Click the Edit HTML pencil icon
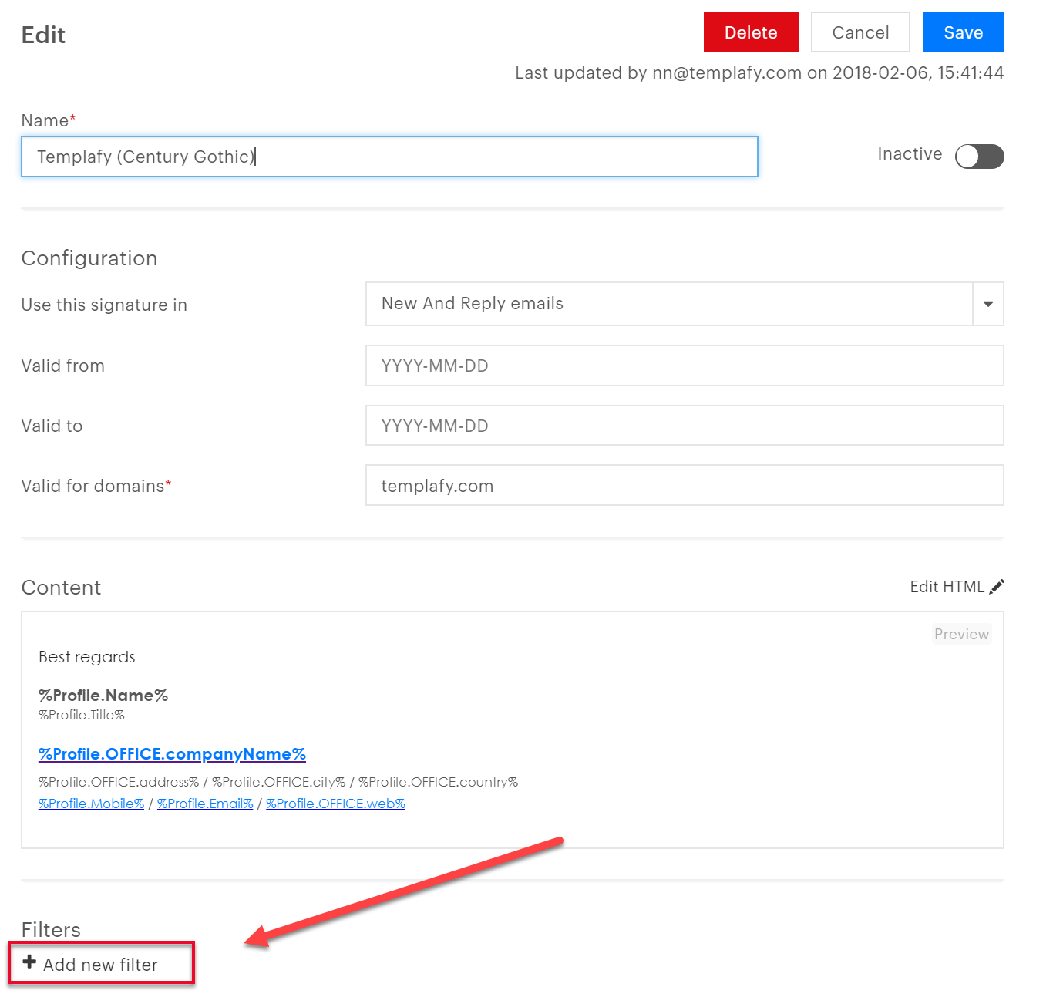 point(998,586)
